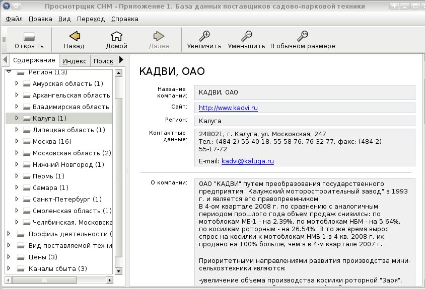Expand Амурская область node
425x289 pixels.
point(17,83)
